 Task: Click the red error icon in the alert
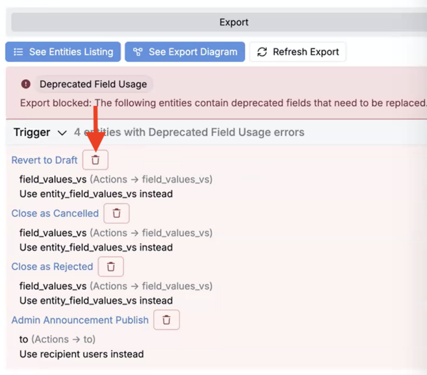pos(26,84)
